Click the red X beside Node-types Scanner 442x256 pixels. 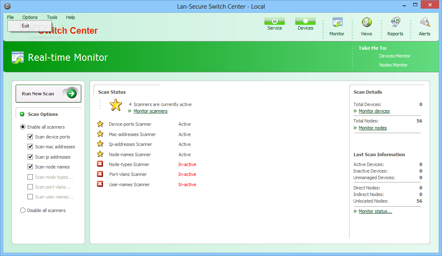click(100, 164)
